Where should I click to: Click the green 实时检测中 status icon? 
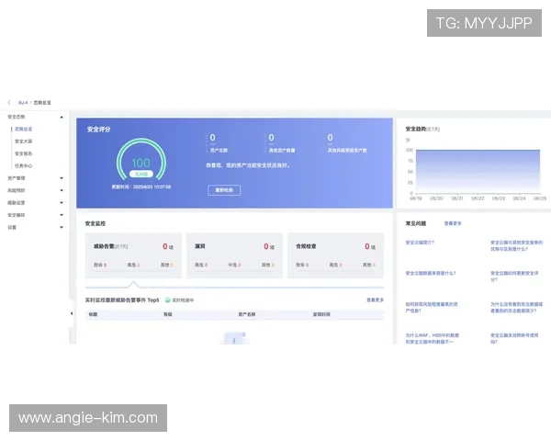(168, 300)
